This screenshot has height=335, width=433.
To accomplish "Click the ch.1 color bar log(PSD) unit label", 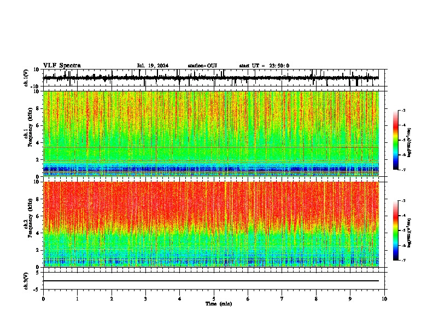I will pyautogui.click(x=409, y=143).
